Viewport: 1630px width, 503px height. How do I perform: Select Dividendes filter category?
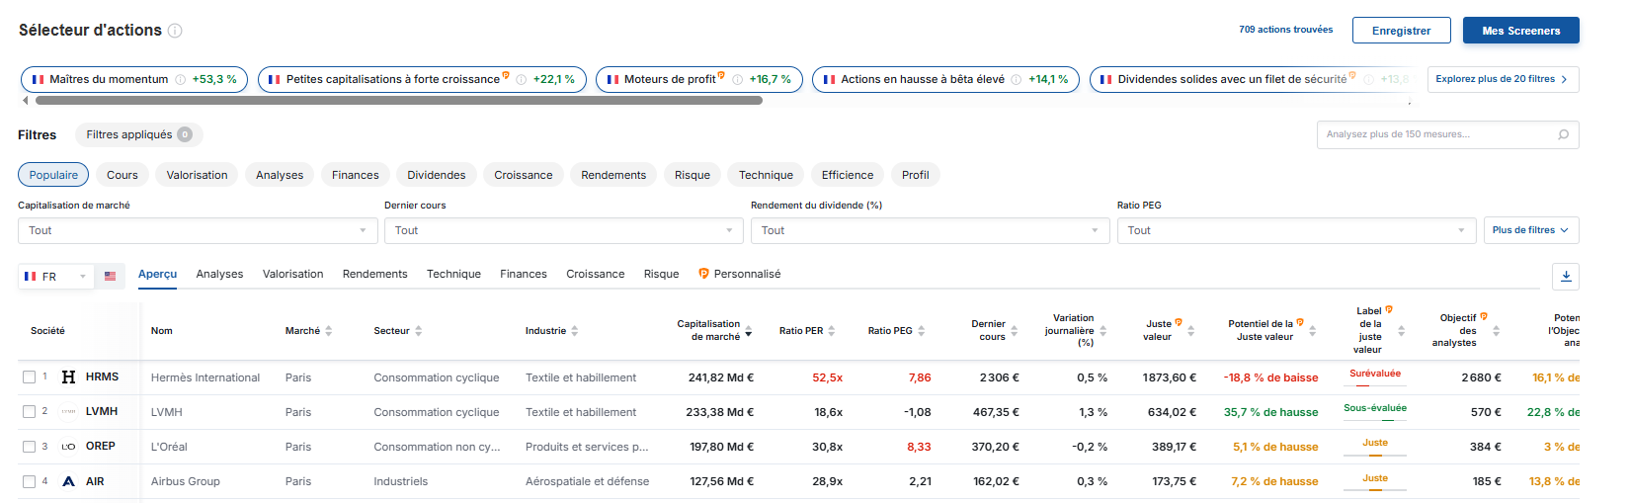click(437, 175)
